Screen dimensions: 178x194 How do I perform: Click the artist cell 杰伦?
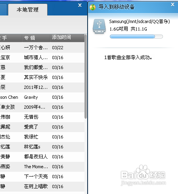coord(5,137)
